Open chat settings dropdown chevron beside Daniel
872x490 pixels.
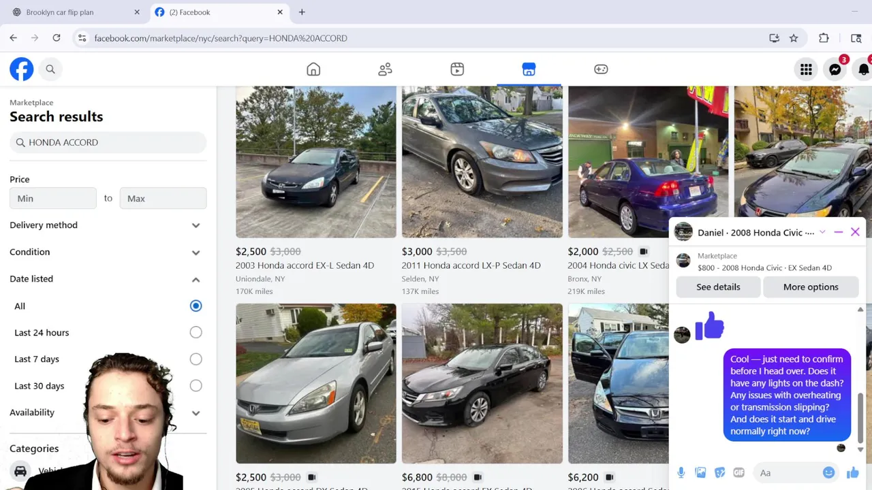click(822, 232)
